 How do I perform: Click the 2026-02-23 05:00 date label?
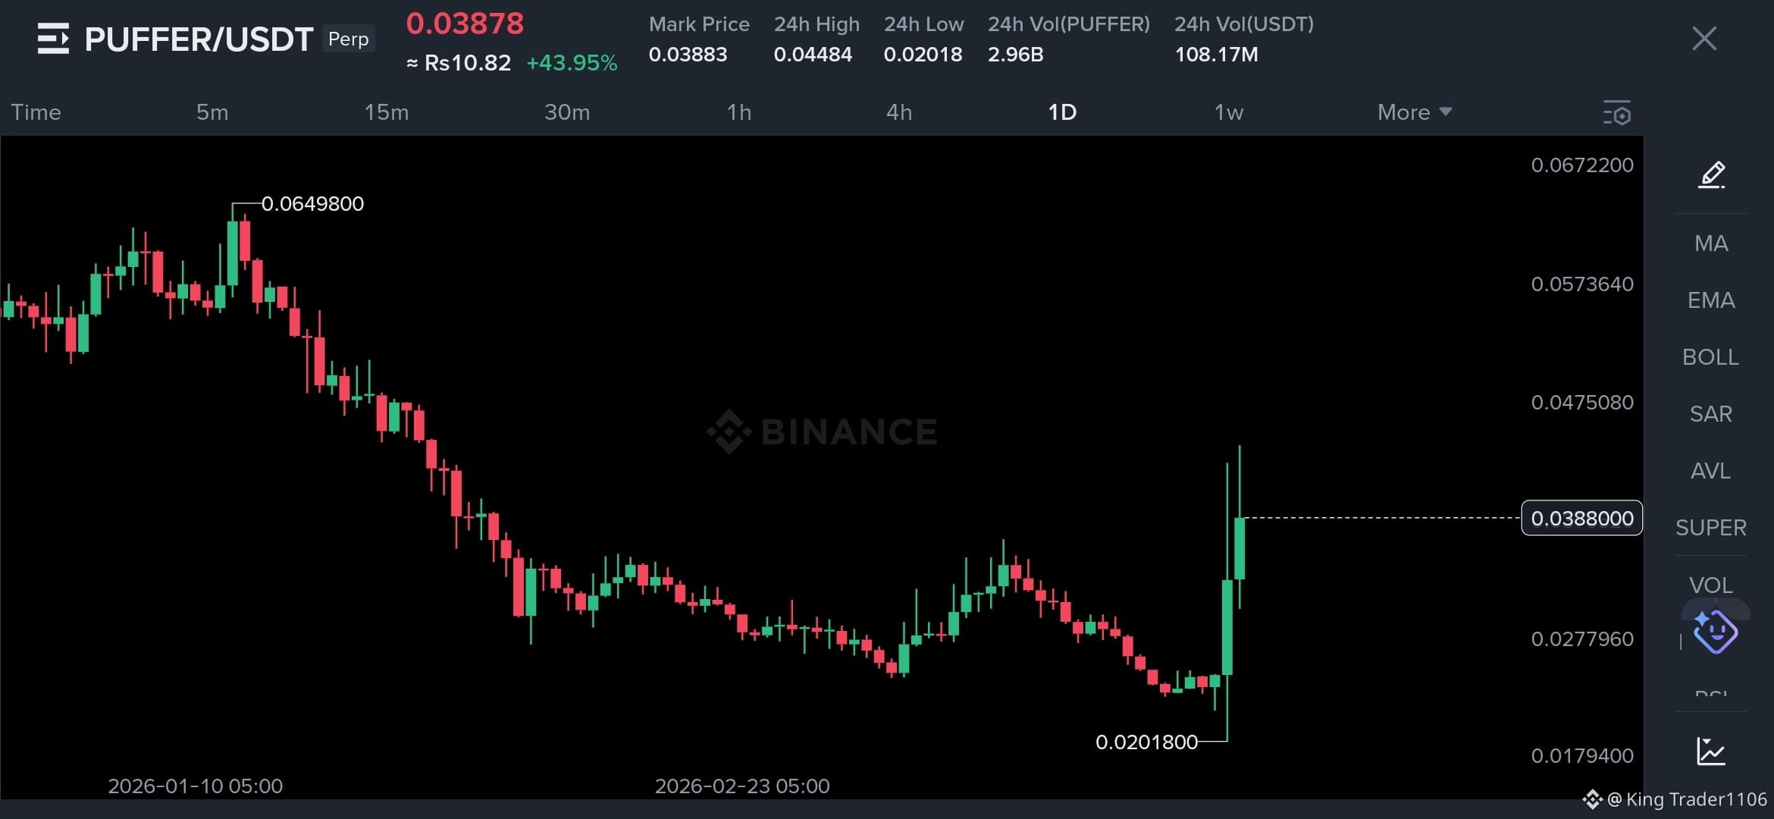tap(742, 786)
